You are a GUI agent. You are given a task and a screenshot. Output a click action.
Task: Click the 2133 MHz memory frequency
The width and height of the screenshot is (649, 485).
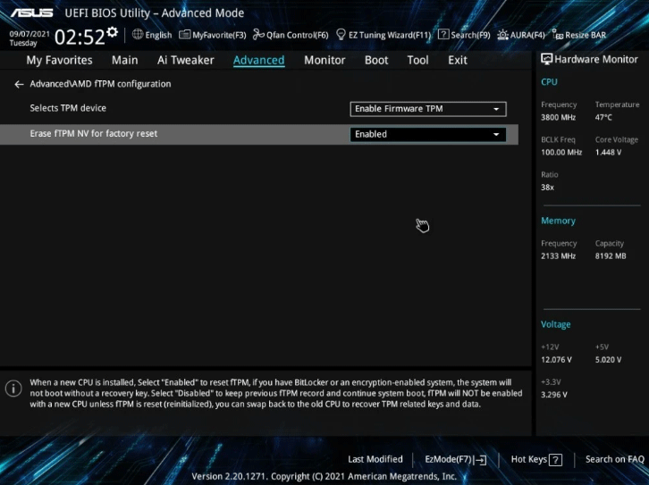coord(559,256)
